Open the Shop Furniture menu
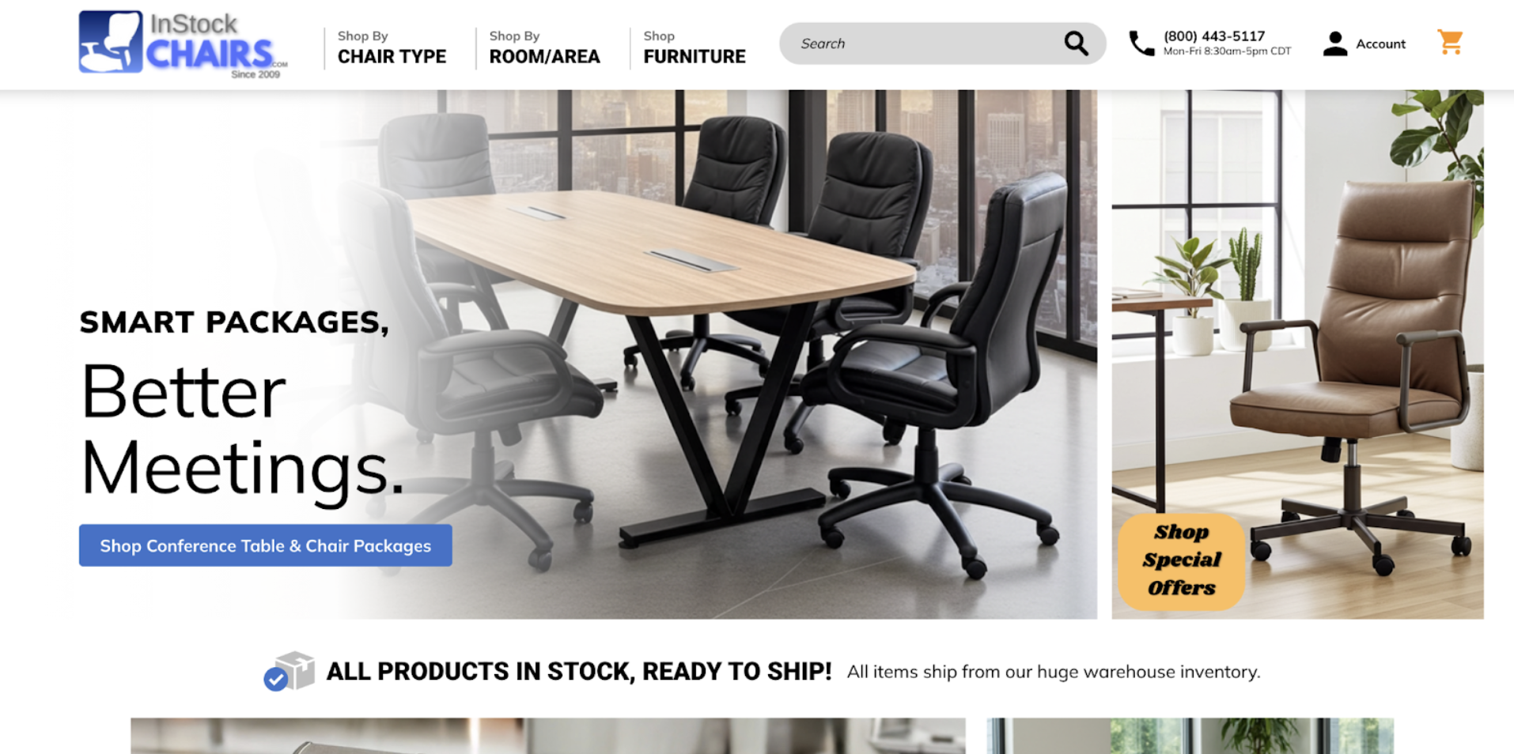This screenshot has width=1514, height=754. (x=695, y=47)
